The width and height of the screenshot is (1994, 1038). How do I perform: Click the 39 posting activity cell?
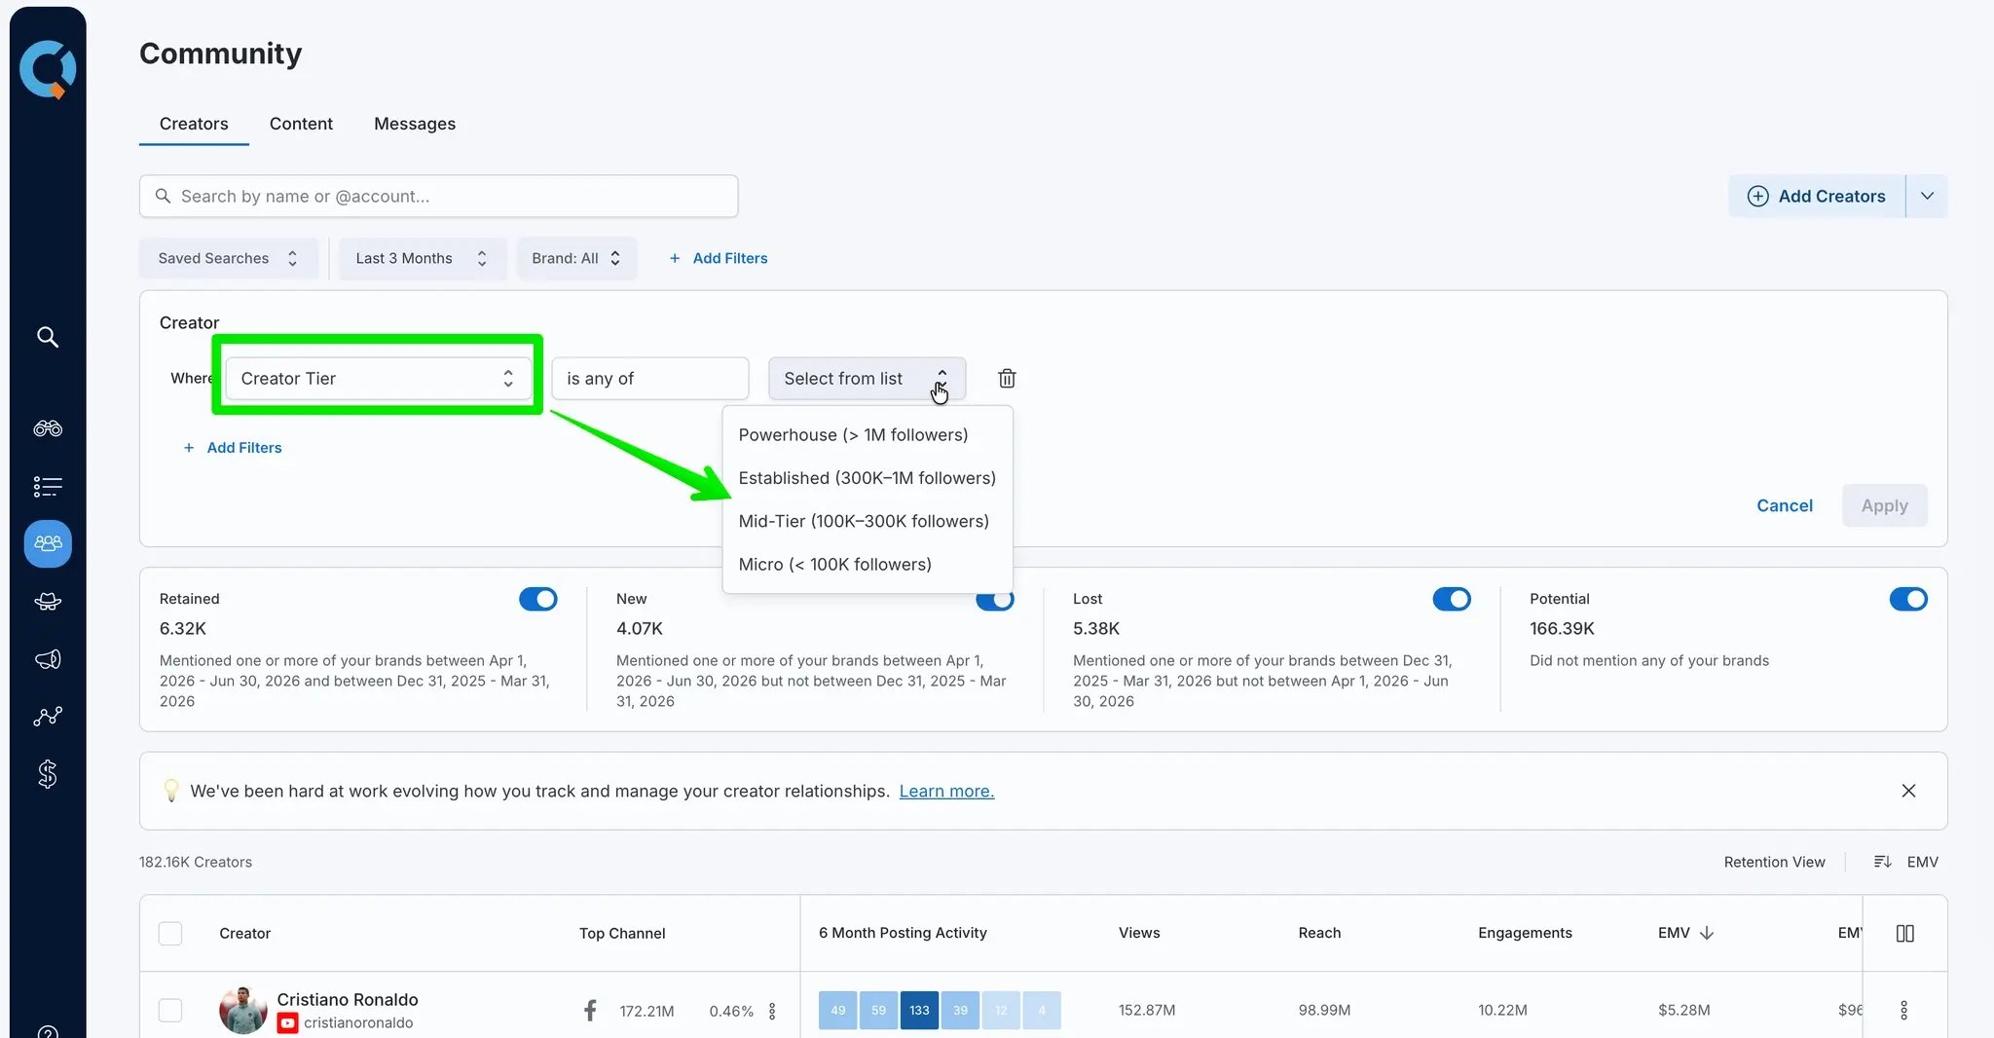coord(960,1010)
